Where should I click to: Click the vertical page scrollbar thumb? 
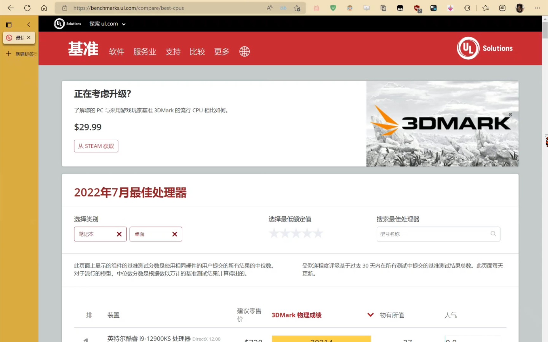tap(545, 30)
